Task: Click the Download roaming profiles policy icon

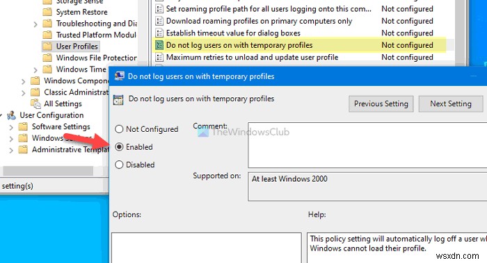Action: point(159,21)
